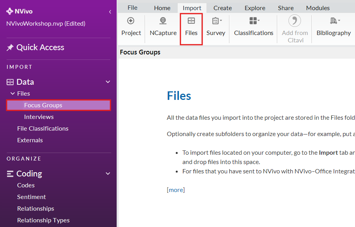Click the Data section icon
Screen dimensions: 355x227
click(10, 82)
